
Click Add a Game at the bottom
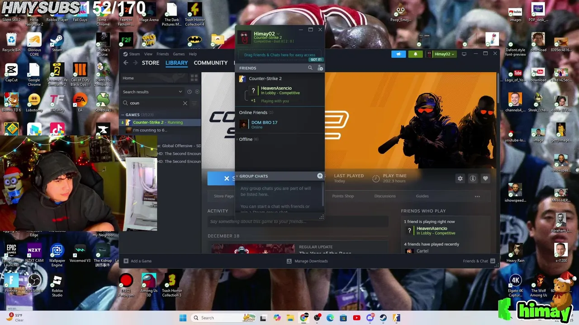pos(138,261)
